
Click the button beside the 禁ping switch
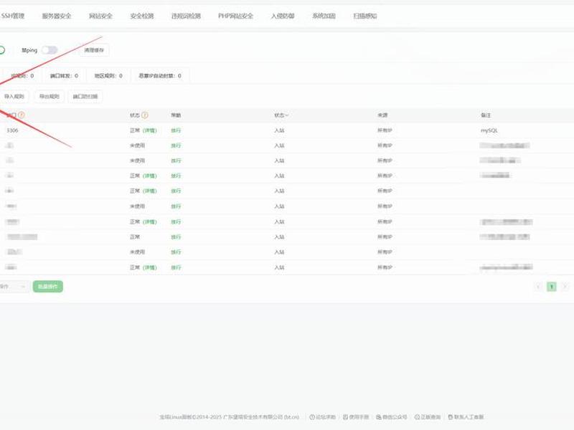(x=94, y=50)
